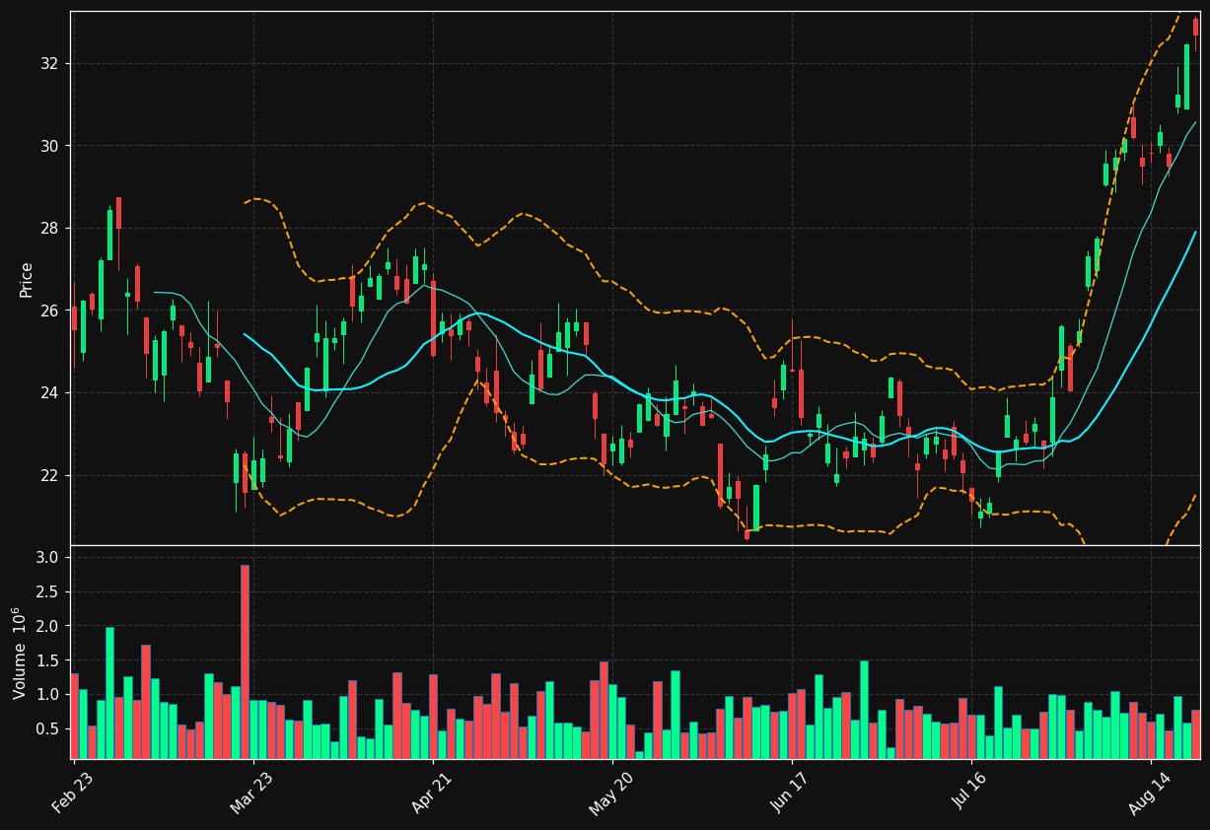Click the May 20 date label
The image size is (1210, 830).
610,794
